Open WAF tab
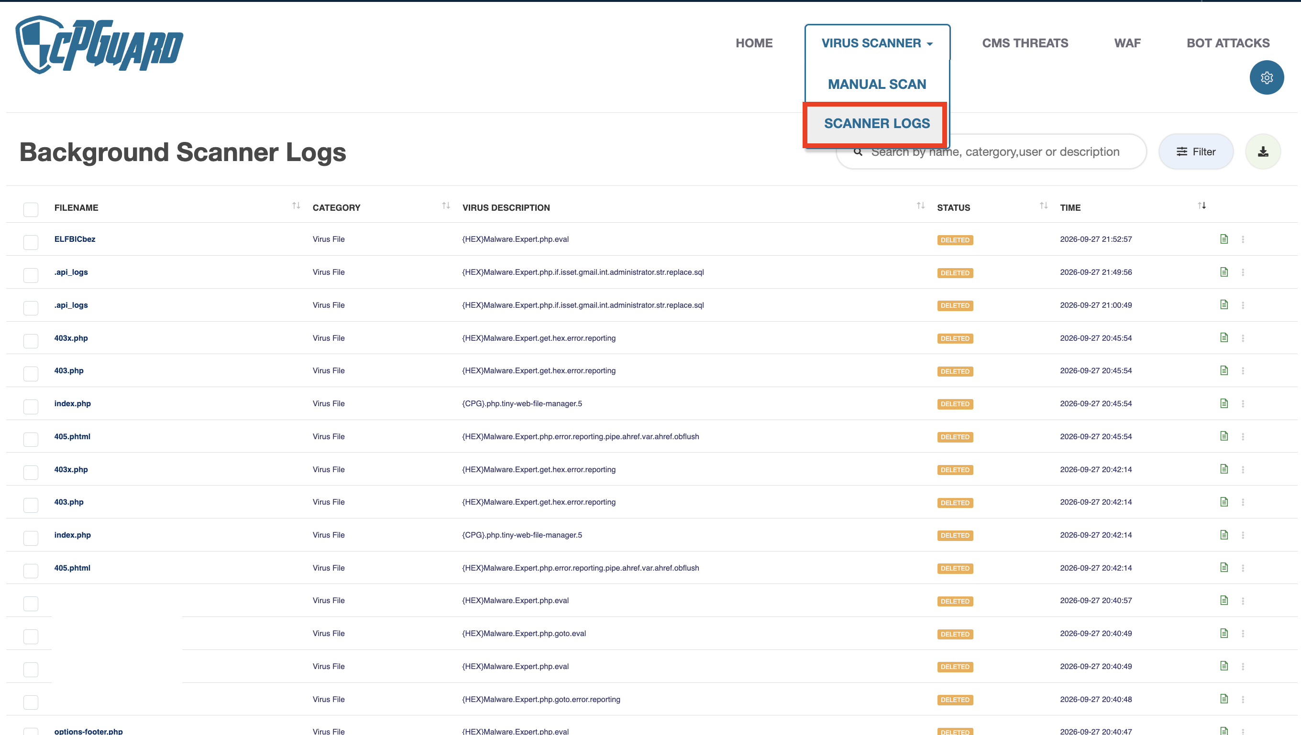 (1127, 43)
